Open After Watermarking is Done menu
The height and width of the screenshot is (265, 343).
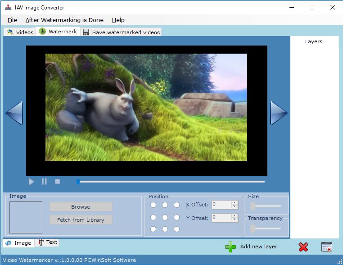point(64,20)
